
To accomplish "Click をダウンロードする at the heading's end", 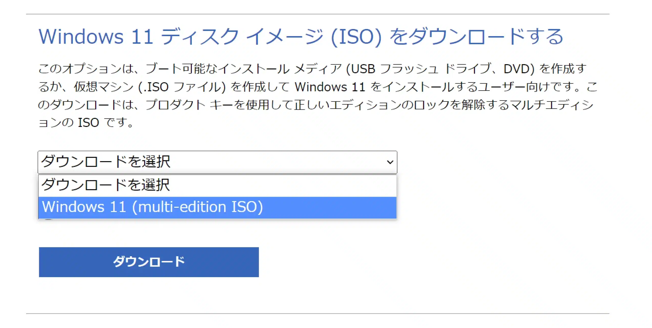I will coord(476,37).
